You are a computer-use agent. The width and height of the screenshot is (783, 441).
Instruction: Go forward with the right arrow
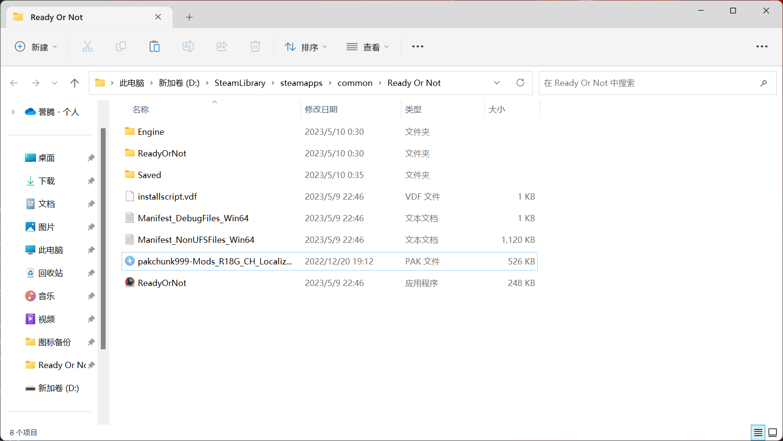click(36, 83)
